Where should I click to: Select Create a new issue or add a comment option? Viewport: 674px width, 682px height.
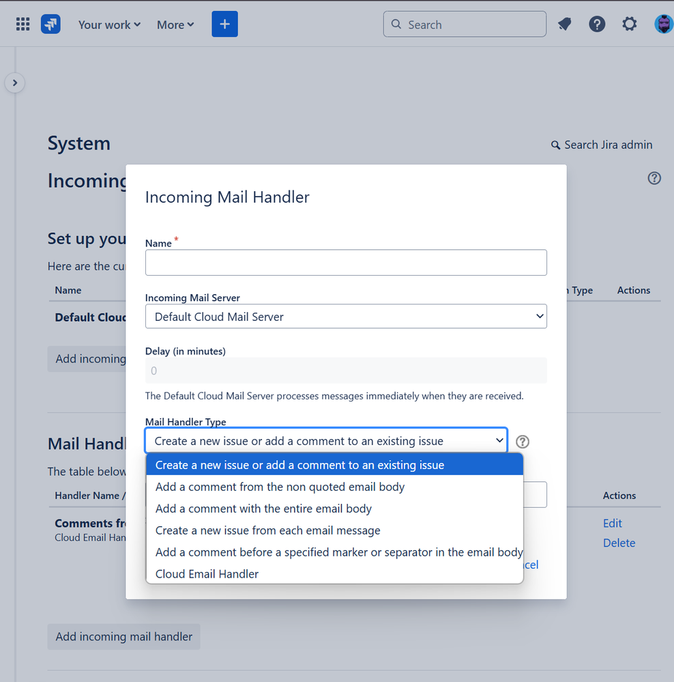[334, 465]
